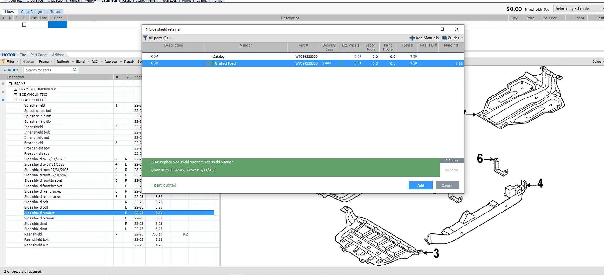Click the MOTOR Filter funnel icon

3,62
